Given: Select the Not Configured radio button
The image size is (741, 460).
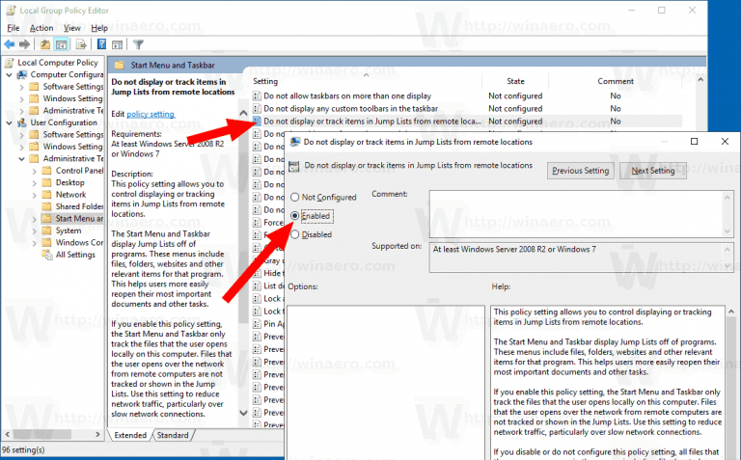Looking at the screenshot, I should click(295, 198).
